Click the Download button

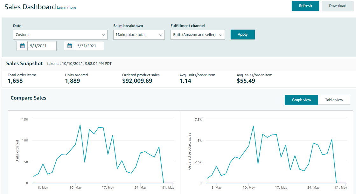[338, 6]
